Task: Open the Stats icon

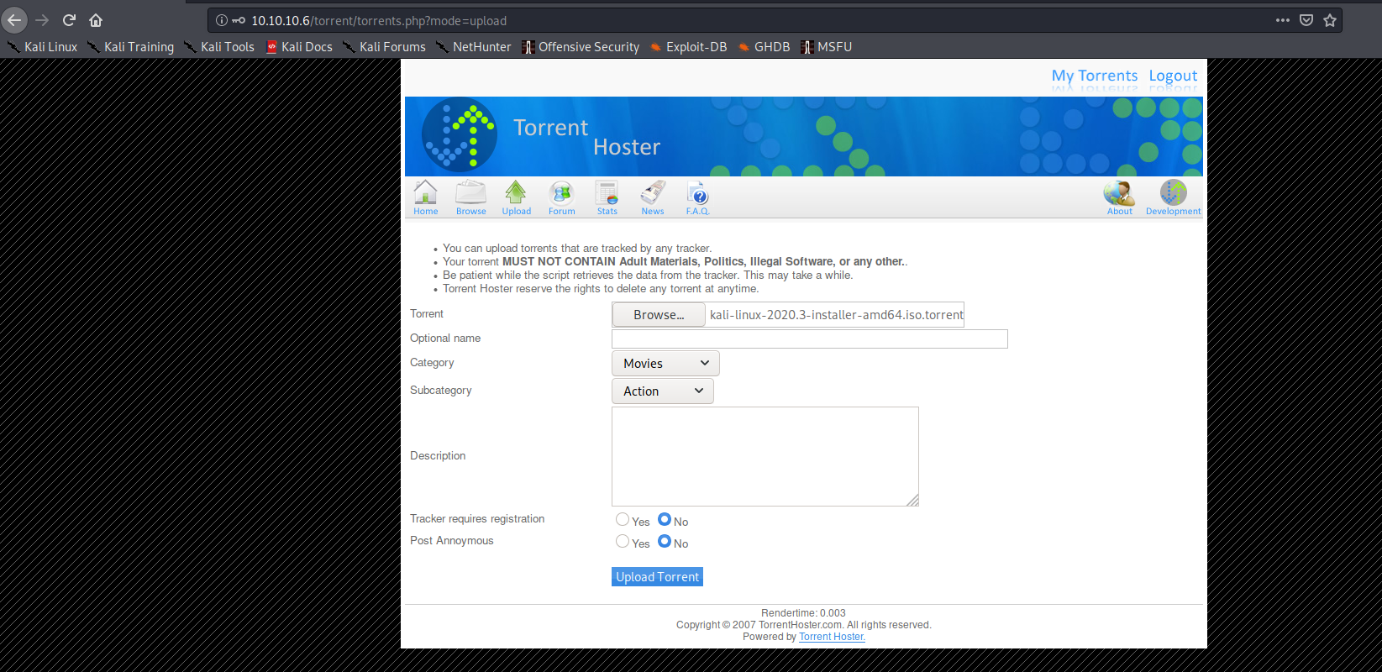Action: (607, 194)
